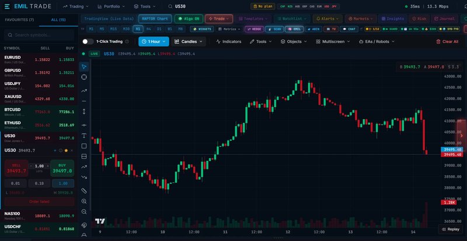Open the EAs / Robots dropdown
This screenshot has width=467, height=241.
(377, 41)
